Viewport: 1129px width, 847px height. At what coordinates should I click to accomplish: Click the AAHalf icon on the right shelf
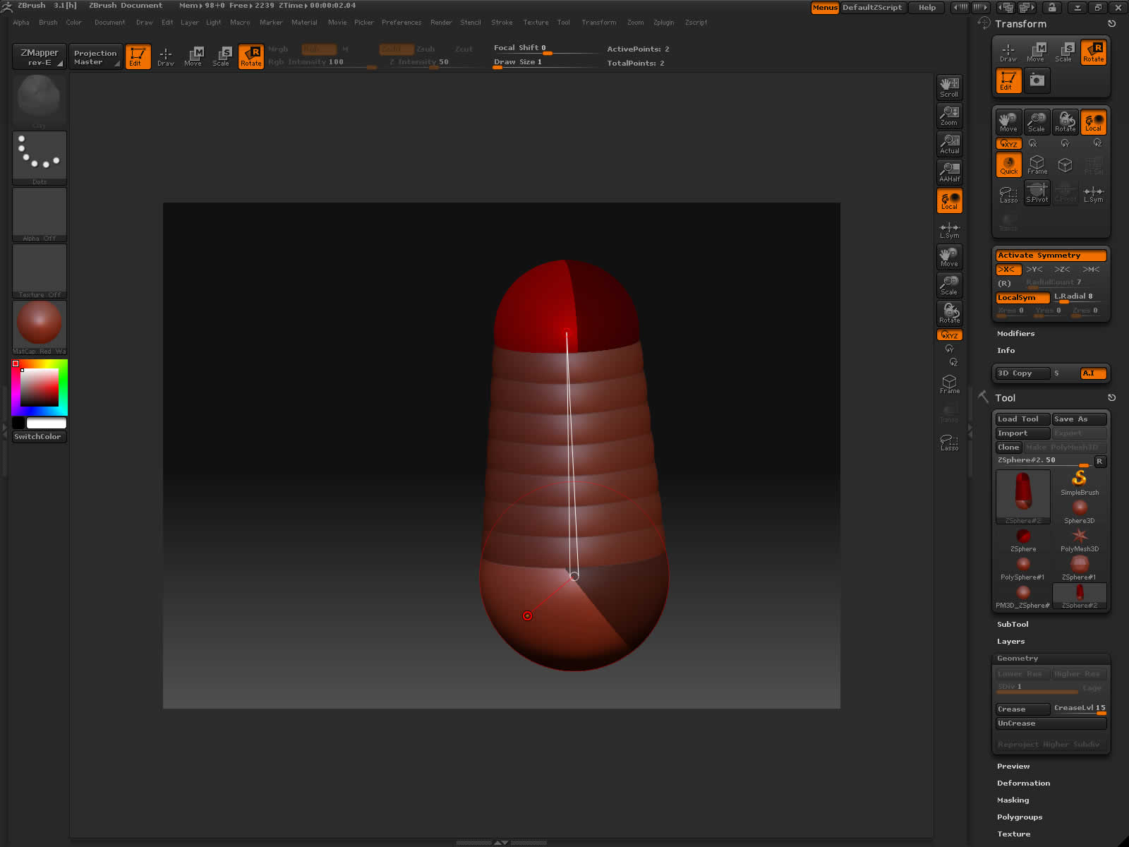point(949,171)
